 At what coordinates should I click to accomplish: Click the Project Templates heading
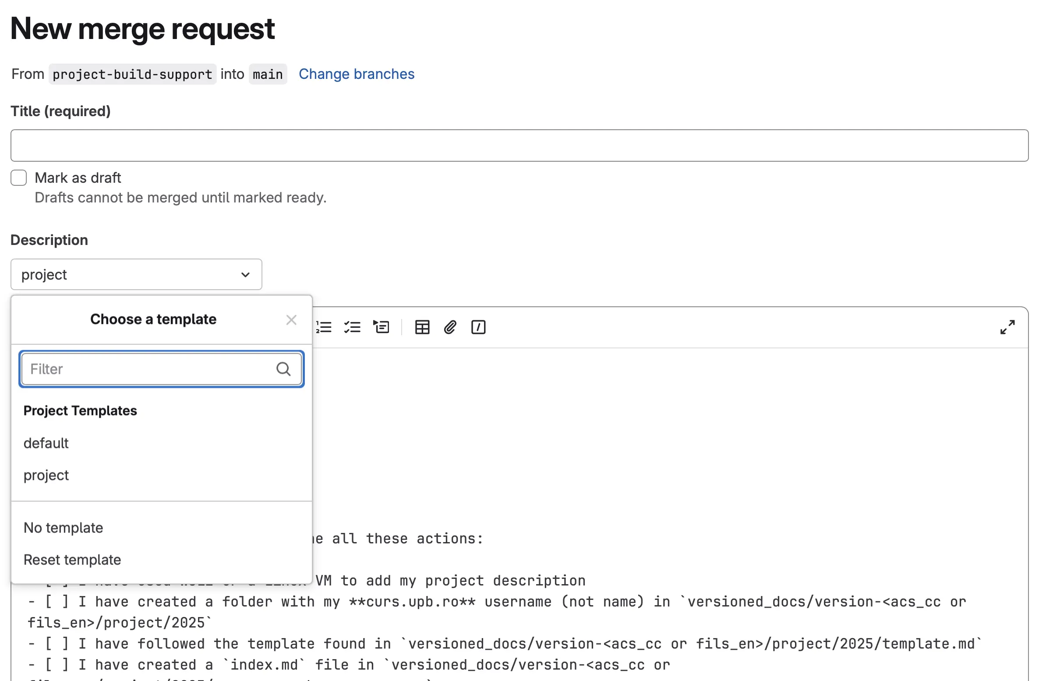[x=80, y=411]
